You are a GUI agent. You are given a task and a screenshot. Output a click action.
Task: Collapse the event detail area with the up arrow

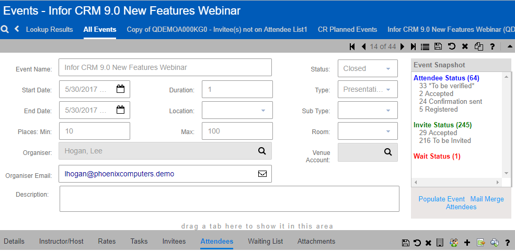point(510,46)
